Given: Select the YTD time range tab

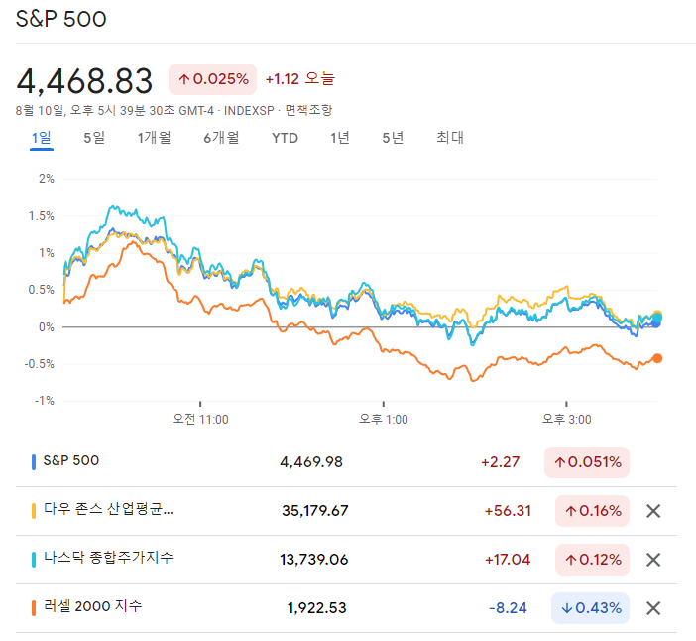Looking at the screenshot, I should (x=285, y=138).
